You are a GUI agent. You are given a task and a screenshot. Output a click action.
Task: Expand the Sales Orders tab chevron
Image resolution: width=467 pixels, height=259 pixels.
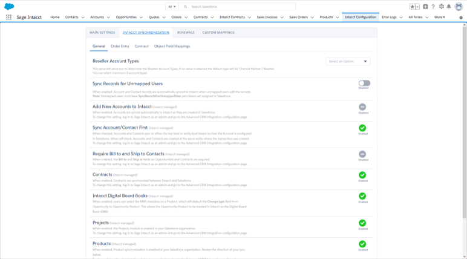[x=312, y=18]
